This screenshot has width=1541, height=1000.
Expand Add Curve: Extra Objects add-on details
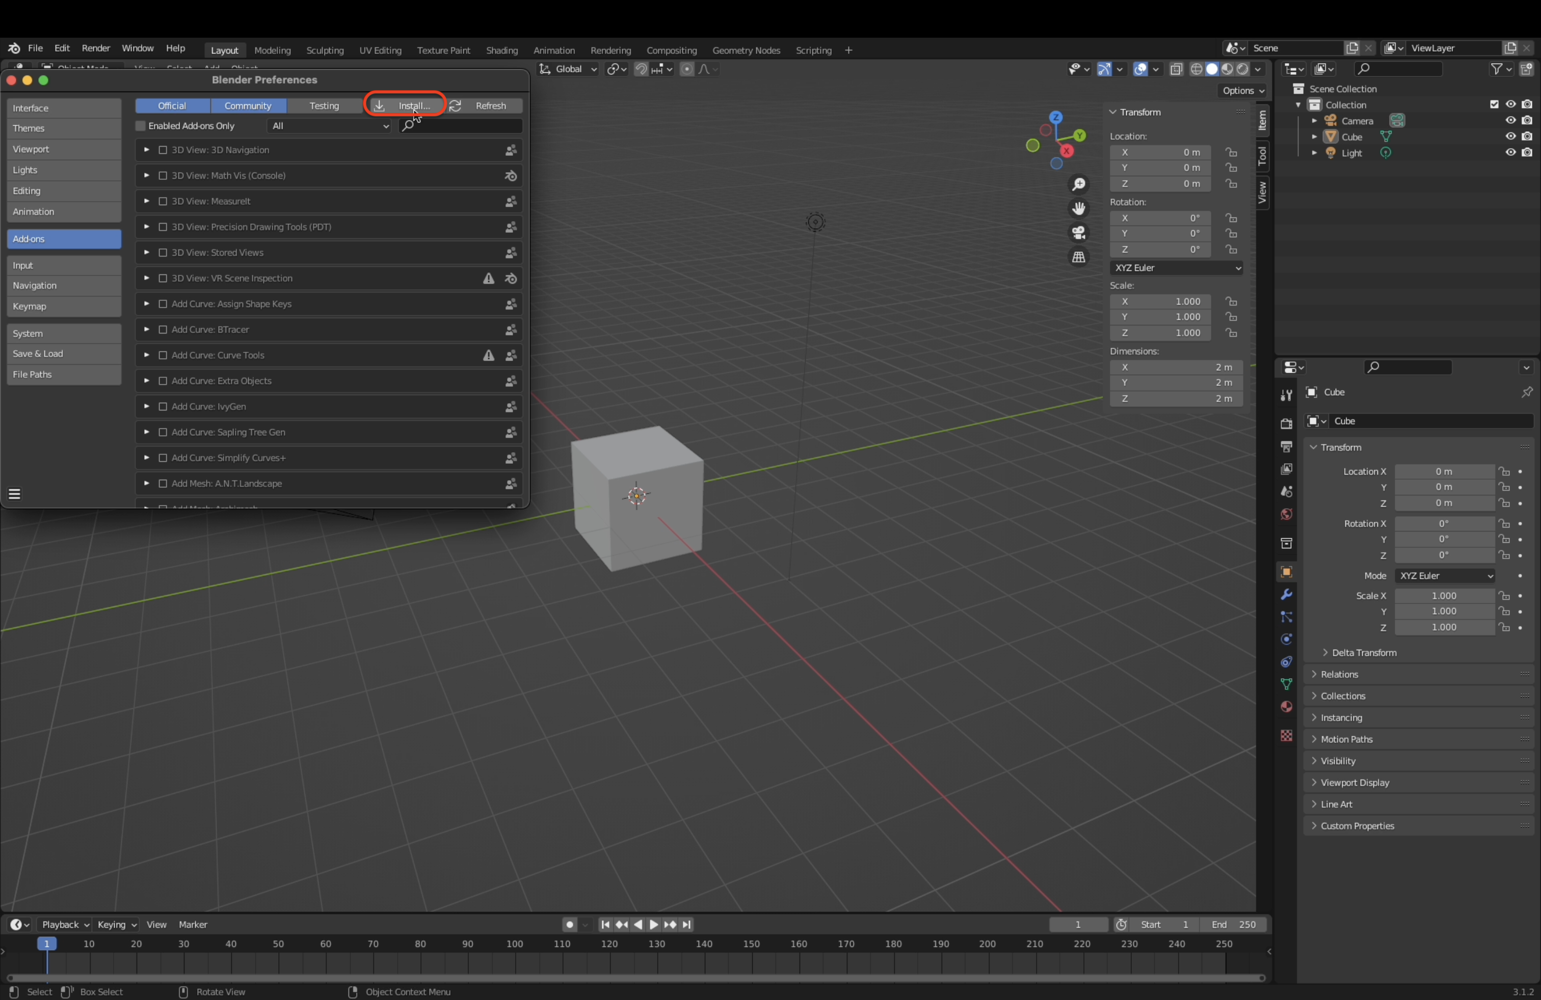(x=146, y=381)
